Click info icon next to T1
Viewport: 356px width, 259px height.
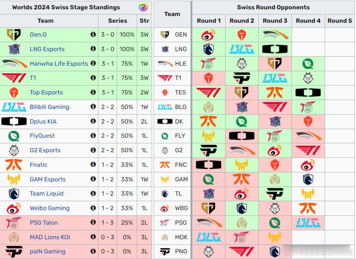pos(93,78)
